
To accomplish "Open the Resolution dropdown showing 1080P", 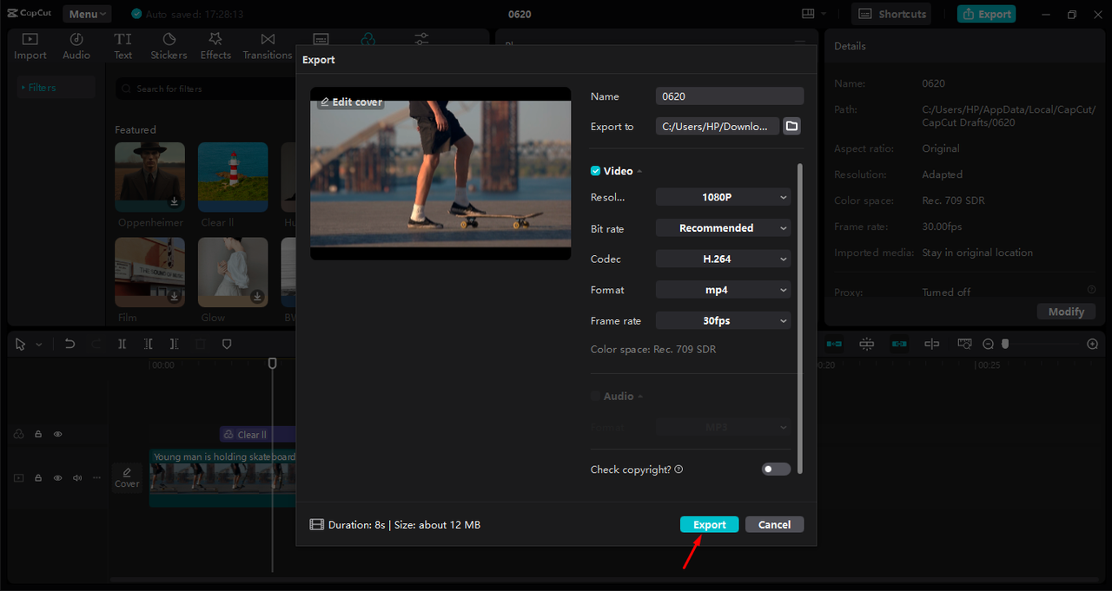I will pyautogui.click(x=723, y=197).
